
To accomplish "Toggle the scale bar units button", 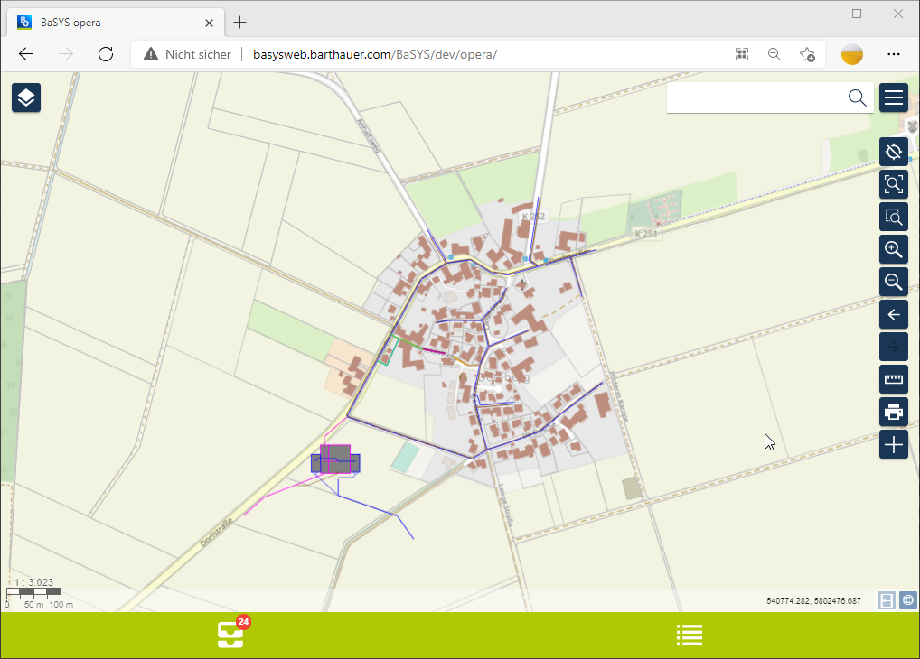I will point(887,600).
